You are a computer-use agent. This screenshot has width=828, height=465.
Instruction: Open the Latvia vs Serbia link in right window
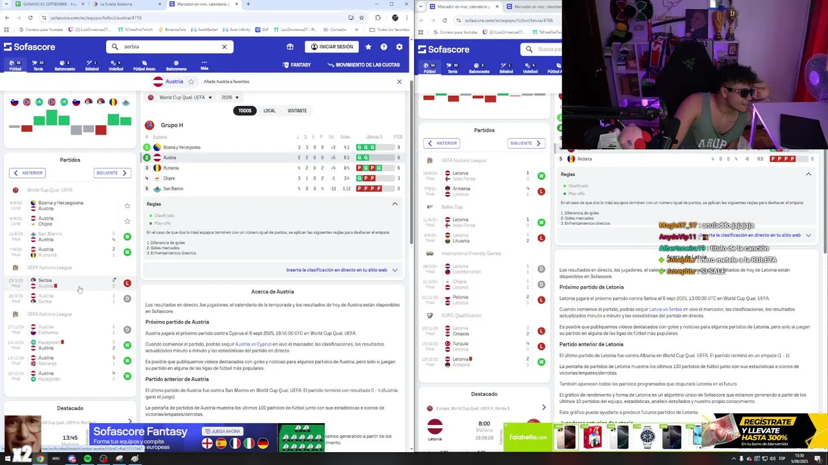click(x=666, y=309)
